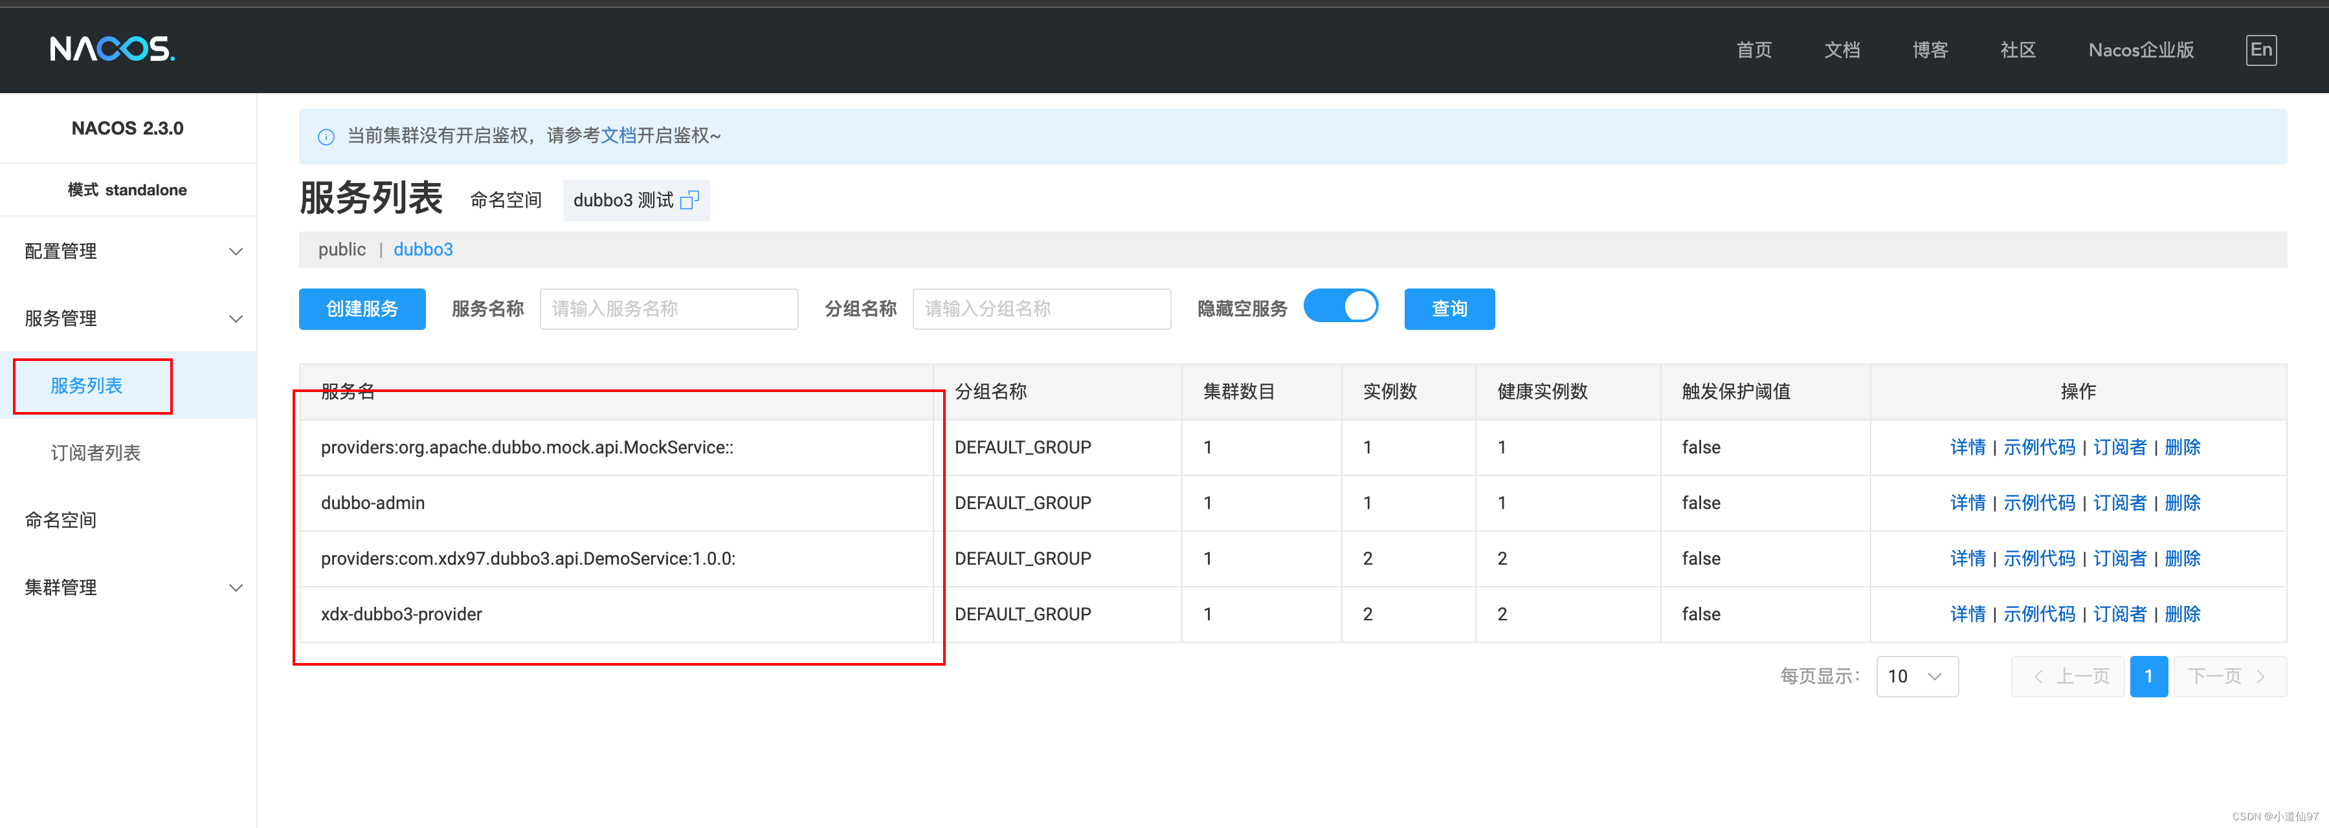Click service name providers:org.apache.dubbo.mock.api.MockService::

[527, 448]
